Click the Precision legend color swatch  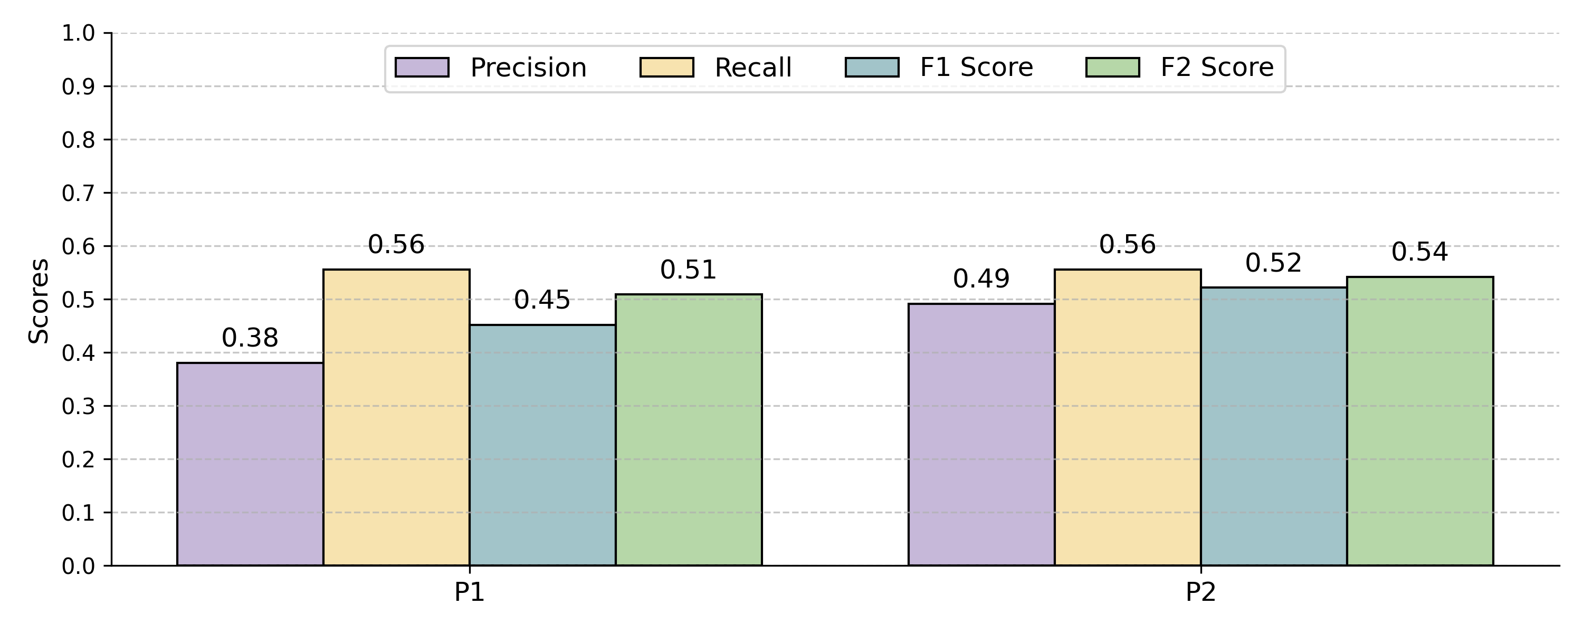[x=422, y=68]
